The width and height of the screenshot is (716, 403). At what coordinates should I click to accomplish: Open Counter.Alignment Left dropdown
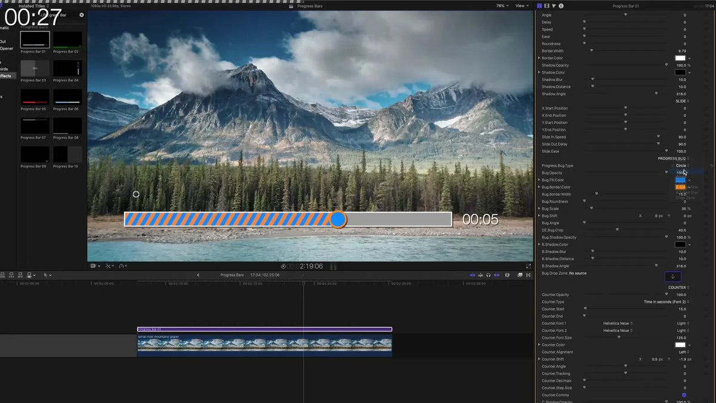(684, 352)
